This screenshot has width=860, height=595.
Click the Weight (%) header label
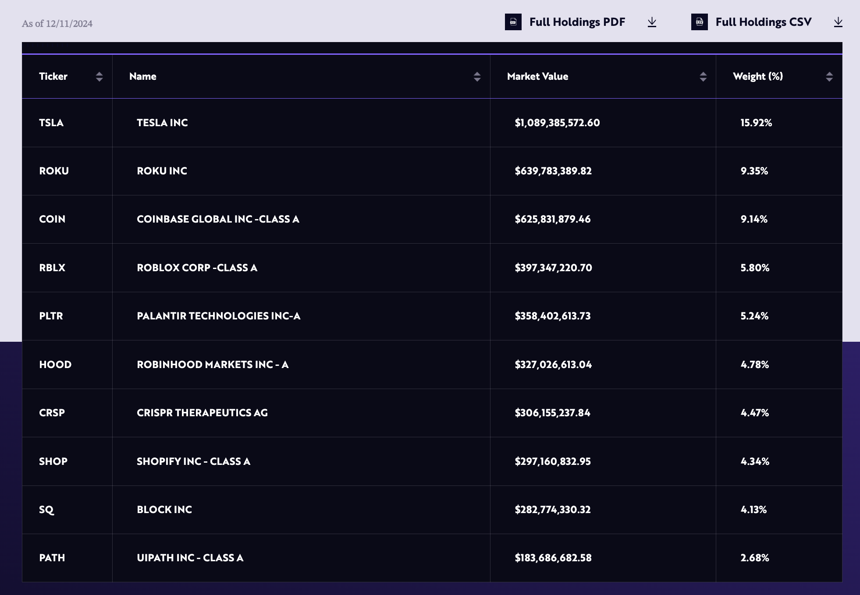point(758,76)
